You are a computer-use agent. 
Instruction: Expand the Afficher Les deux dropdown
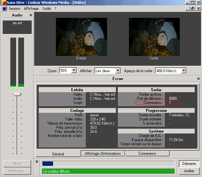click(118, 71)
